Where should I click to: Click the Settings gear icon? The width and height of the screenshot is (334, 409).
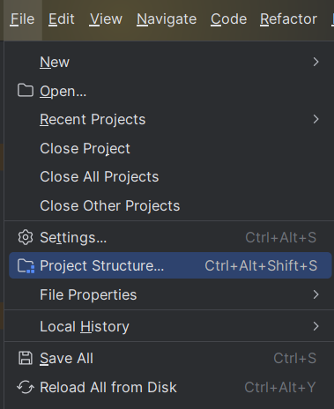tap(26, 237)
